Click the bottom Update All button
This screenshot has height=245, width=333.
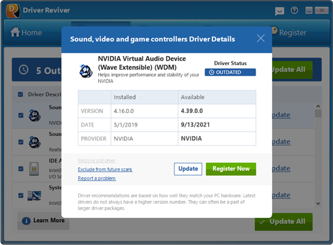(x=284, y=222)
